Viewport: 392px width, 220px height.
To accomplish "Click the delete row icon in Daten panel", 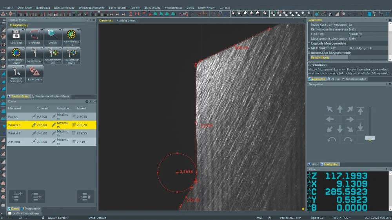I will 86,197.
